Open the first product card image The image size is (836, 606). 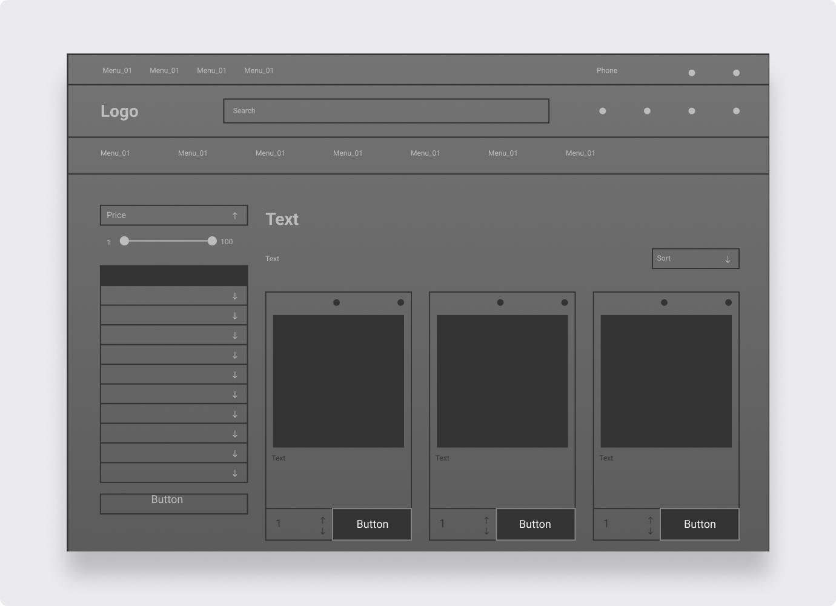(x=338, y=381)
